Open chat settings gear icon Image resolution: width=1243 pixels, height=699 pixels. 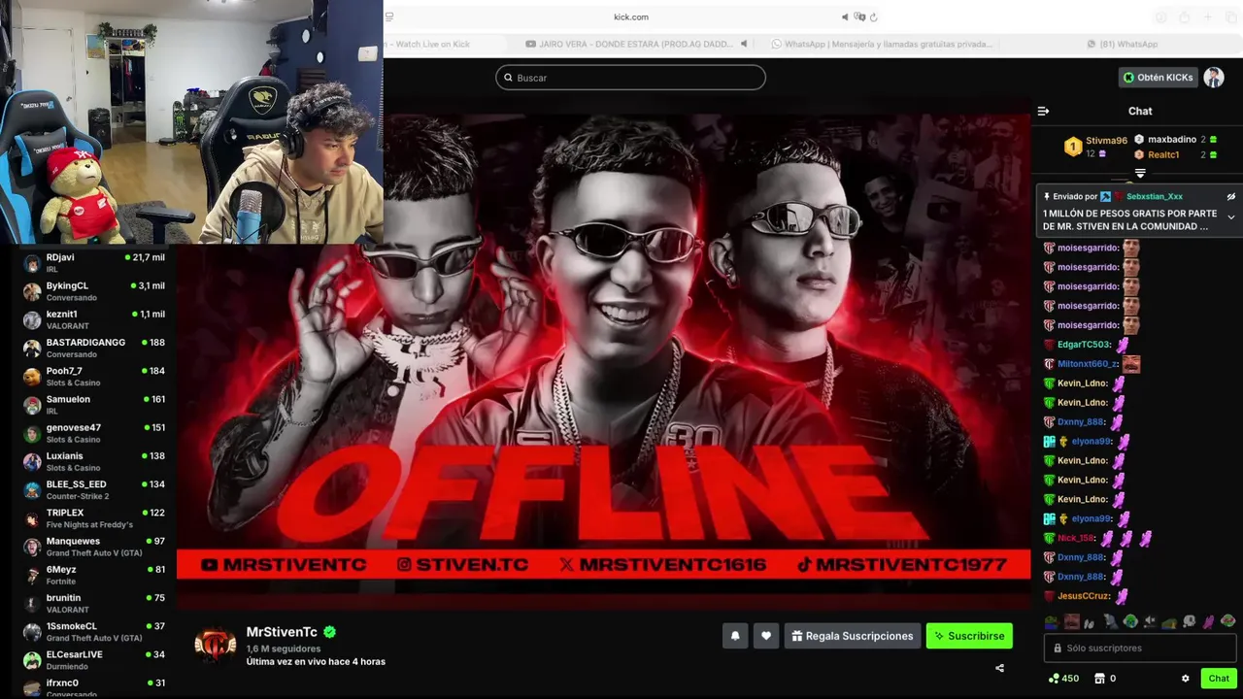[x=1185, y=679]
